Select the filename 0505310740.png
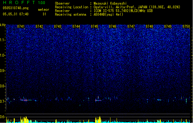The width and height of the screenshot is (193, 123). coord(16,8)
